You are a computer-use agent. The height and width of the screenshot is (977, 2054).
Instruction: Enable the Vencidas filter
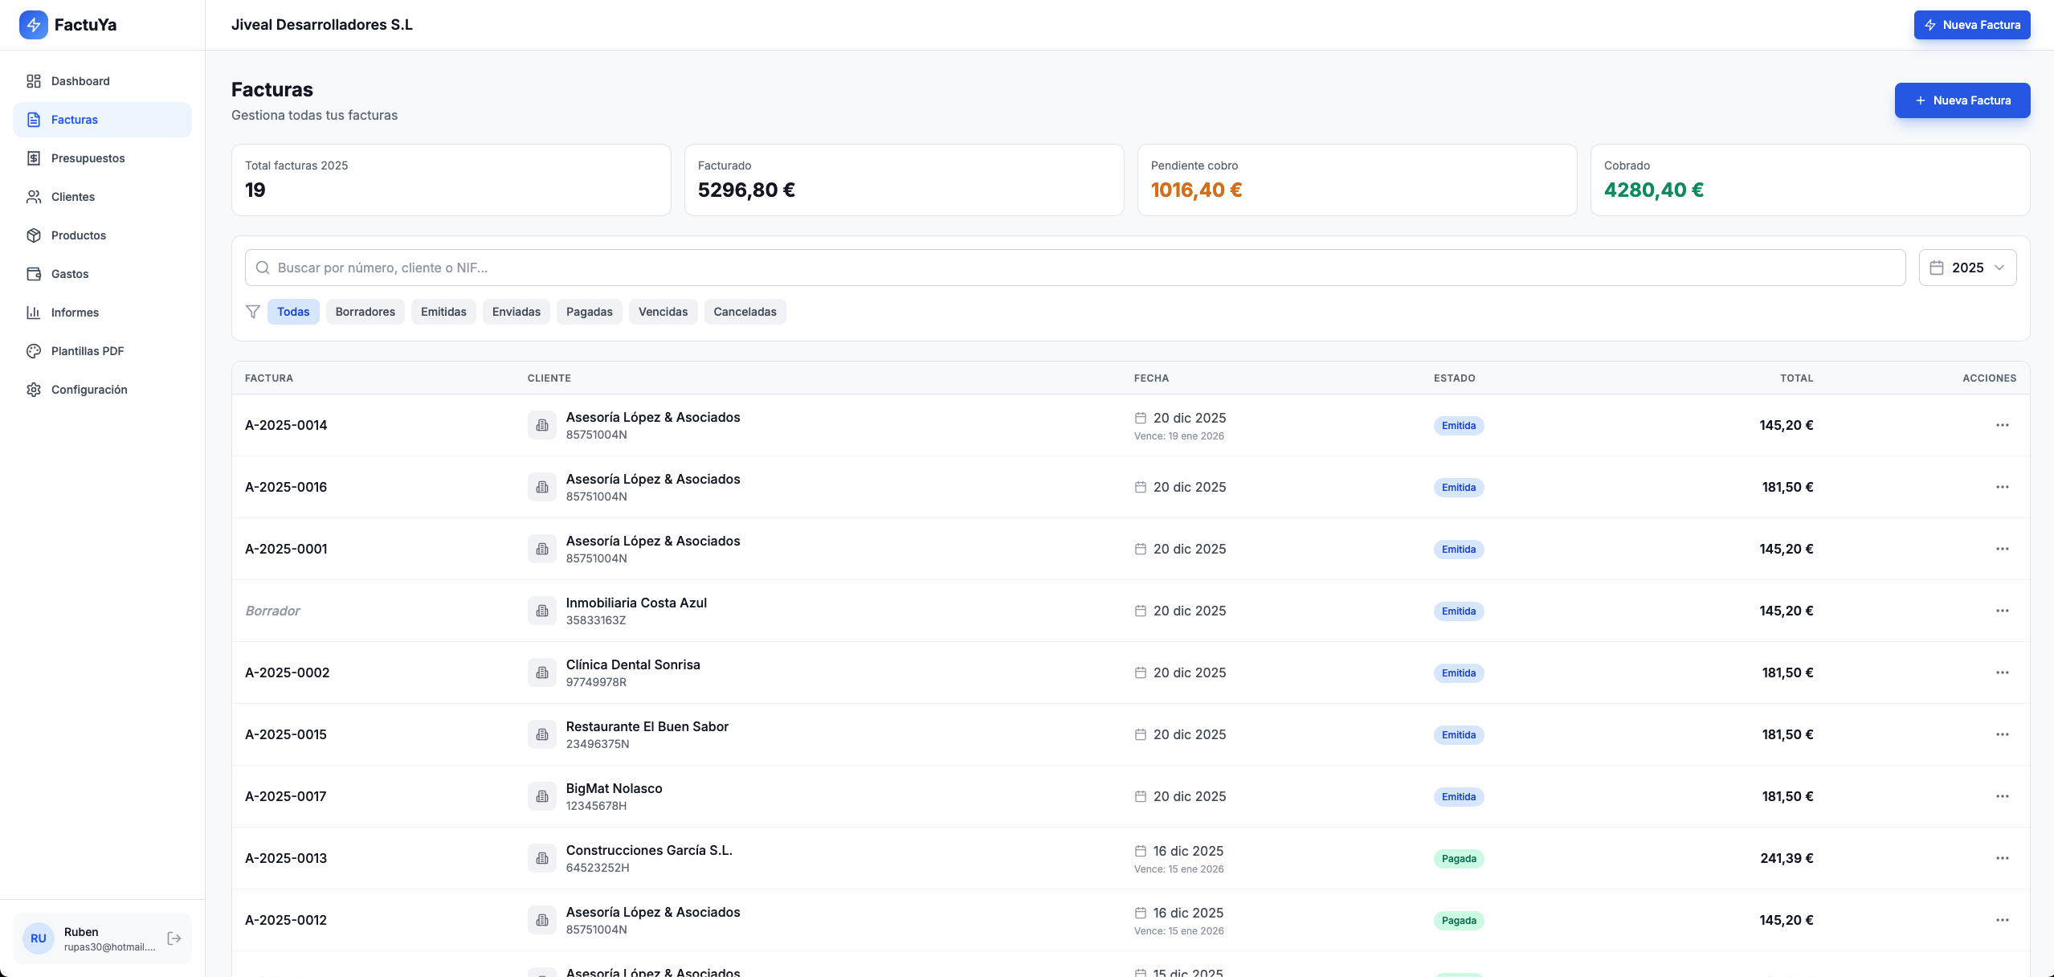(x=662, y=312)
